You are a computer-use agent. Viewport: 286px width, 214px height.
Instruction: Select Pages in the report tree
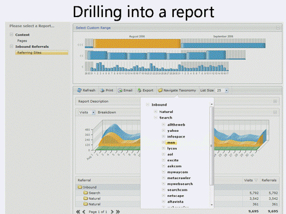click(22, 41)
